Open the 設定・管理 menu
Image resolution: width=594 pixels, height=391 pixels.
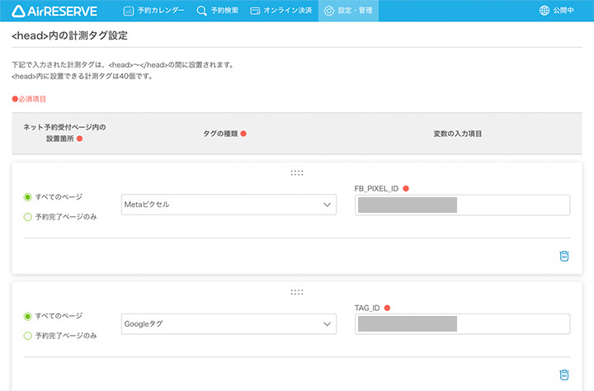tap(348, 11)
